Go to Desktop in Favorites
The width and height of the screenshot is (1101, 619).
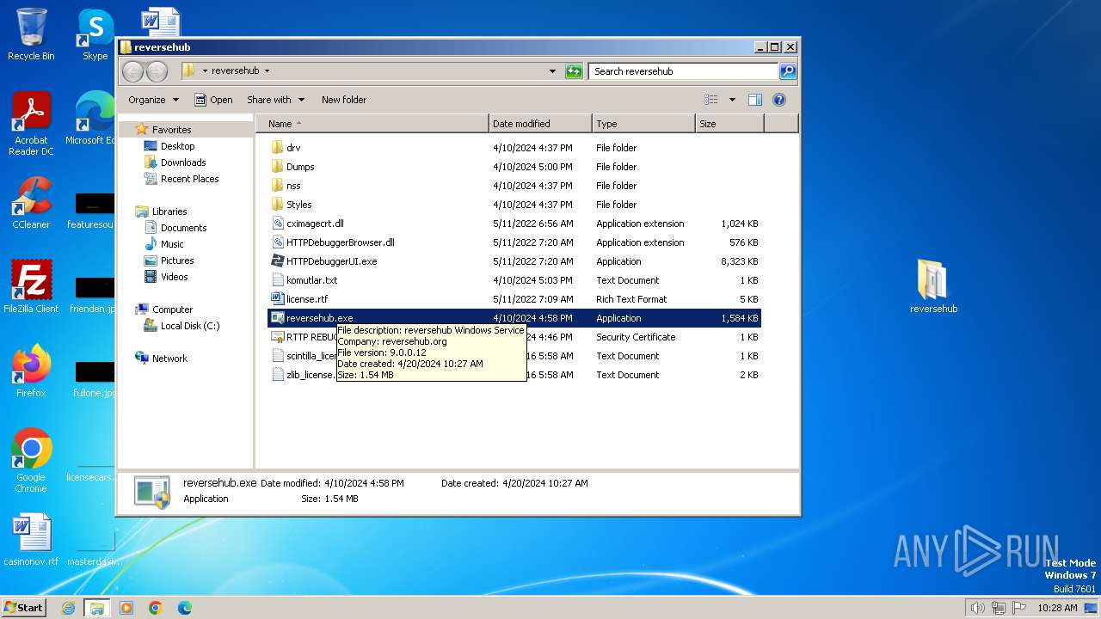177,146
